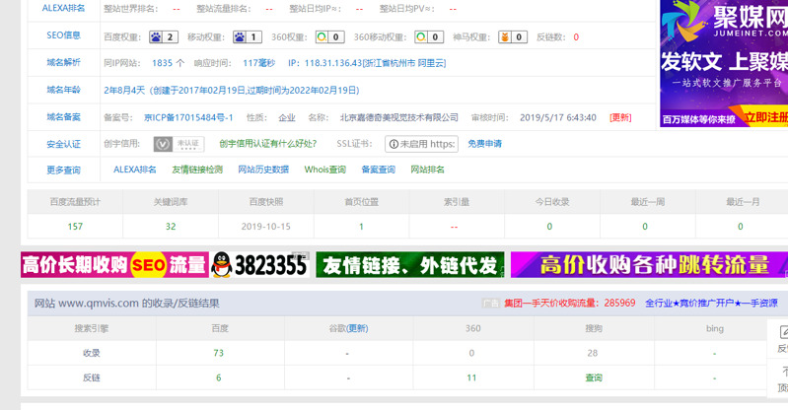Click 搜狗 收录 count 28
788x410 pixels.
click(593, 353)
